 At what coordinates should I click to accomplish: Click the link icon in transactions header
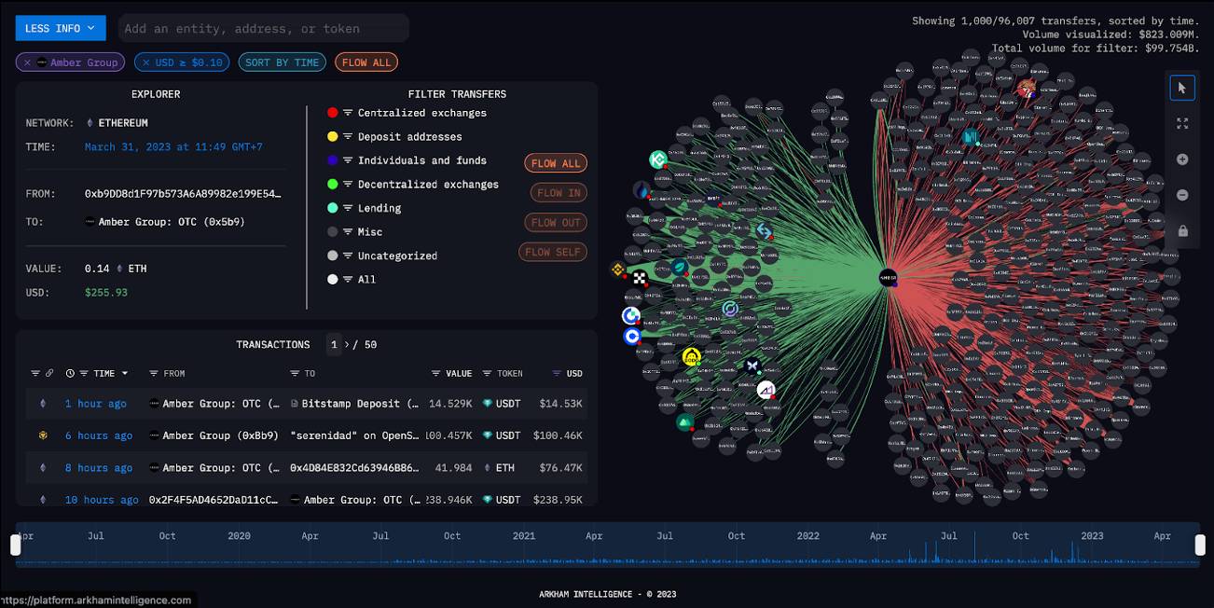click(49, 374)
